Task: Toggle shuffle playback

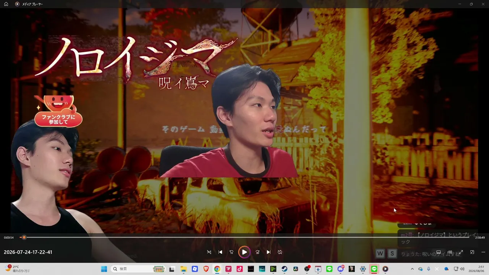Action: pyautogui.click(x=209, y=252)
